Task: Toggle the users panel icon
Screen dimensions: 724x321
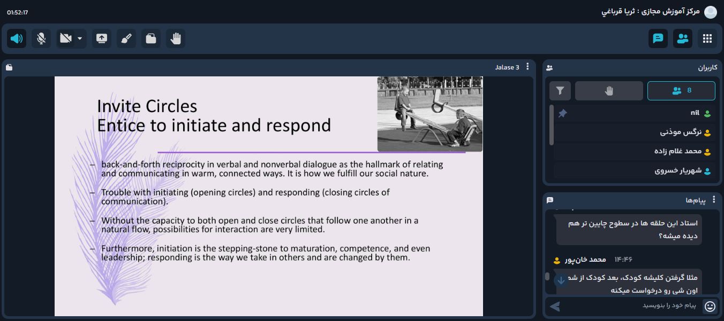Action: coord(683,38)
